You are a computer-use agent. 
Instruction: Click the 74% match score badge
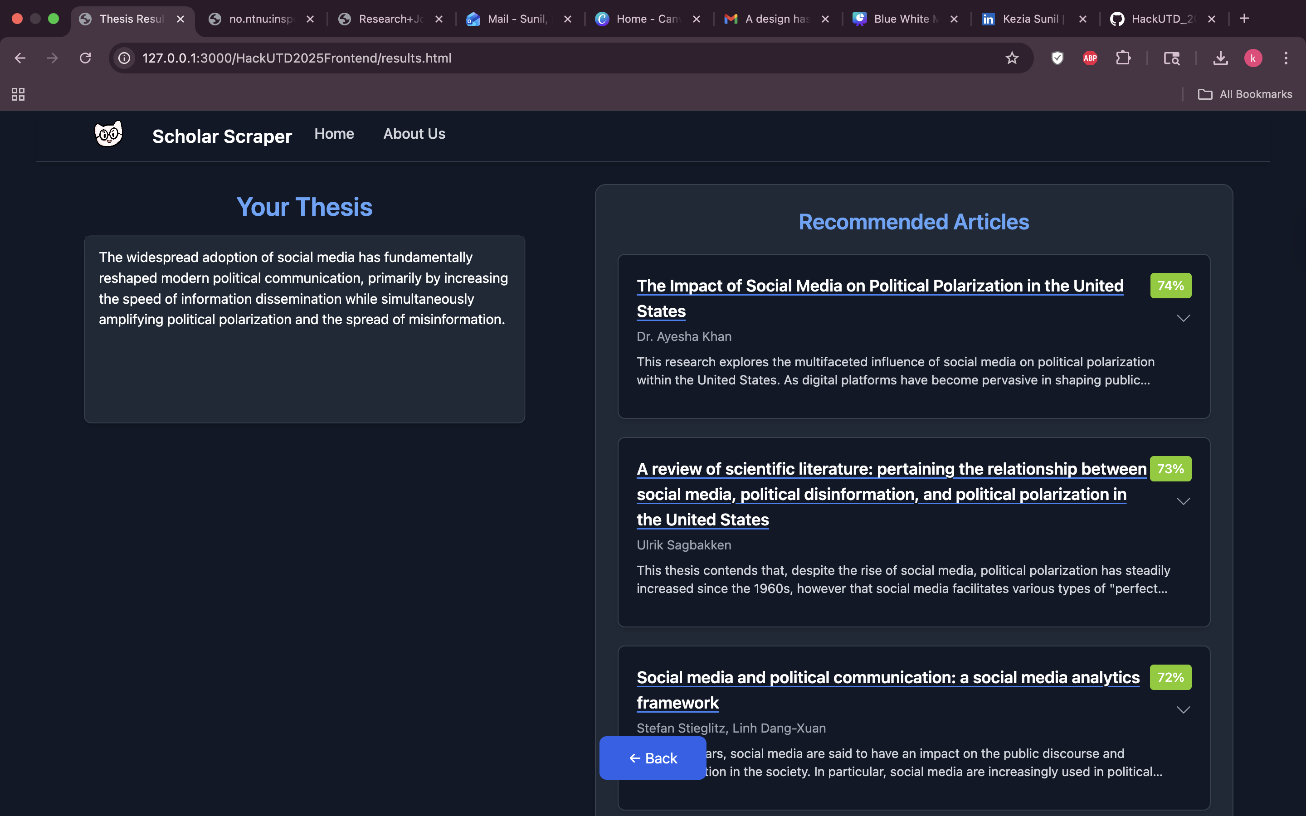pyautogui.click(x=1170, y=286)
